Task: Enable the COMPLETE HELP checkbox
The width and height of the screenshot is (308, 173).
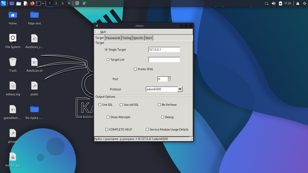Action: point(106,129)
